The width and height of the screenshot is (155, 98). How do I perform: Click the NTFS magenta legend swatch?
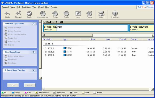point(26,93)
